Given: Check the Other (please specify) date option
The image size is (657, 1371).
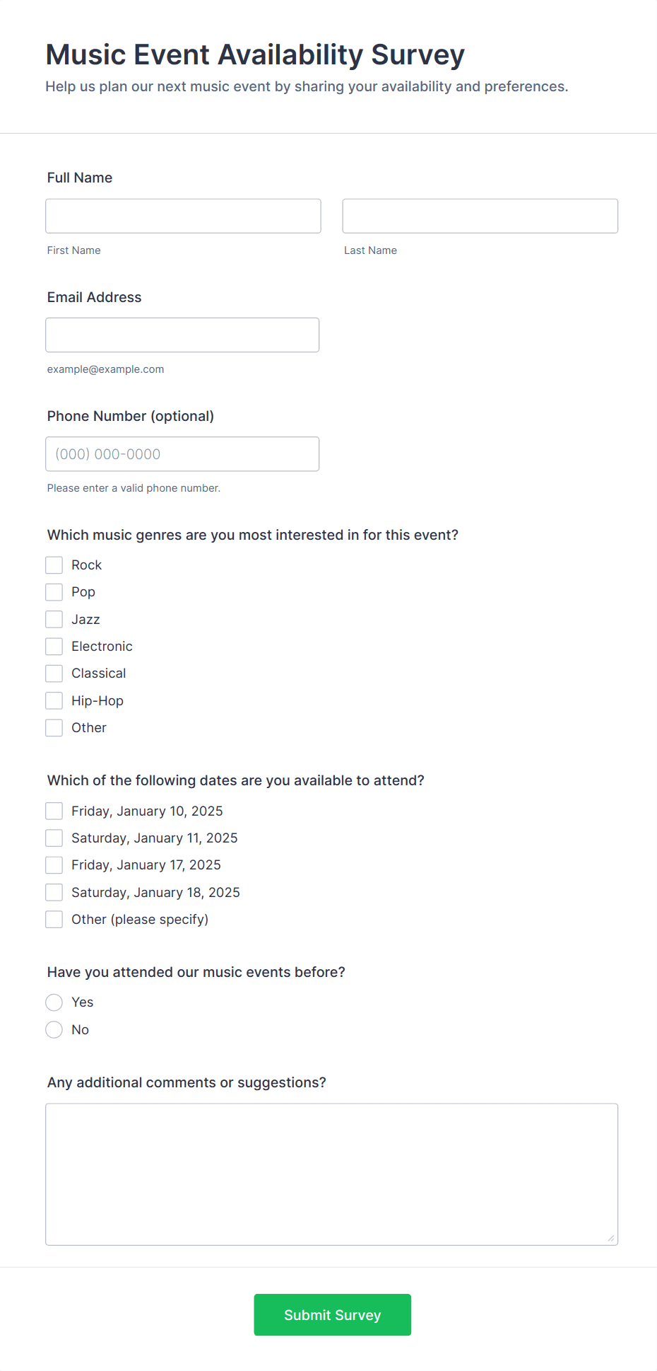Looking at the screenshot, I should tap(54, 920).
